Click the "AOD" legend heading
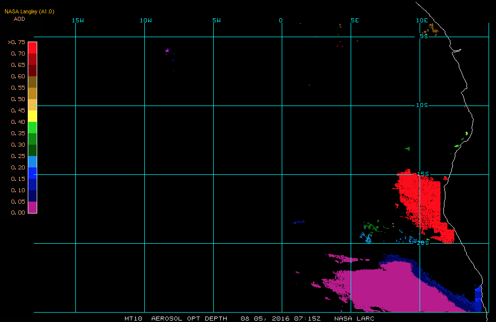This screenshot has height=322, width=496. [x=19, y=19]
